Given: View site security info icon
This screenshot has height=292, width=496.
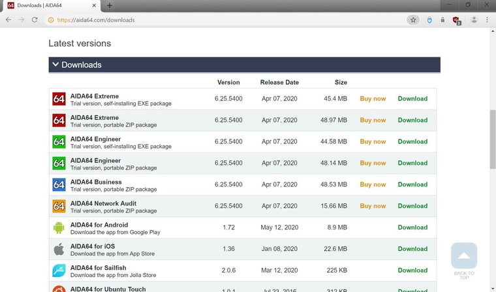Looking at the screenshot, I should [51, 20].
